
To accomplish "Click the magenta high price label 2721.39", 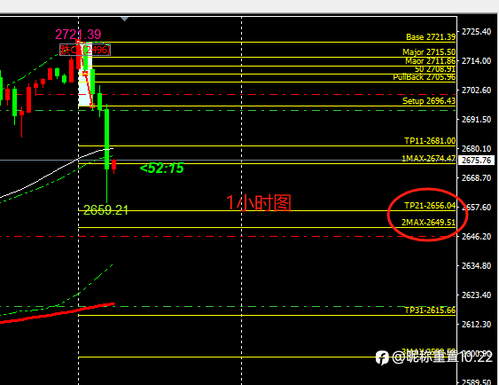I will [78, 35].
